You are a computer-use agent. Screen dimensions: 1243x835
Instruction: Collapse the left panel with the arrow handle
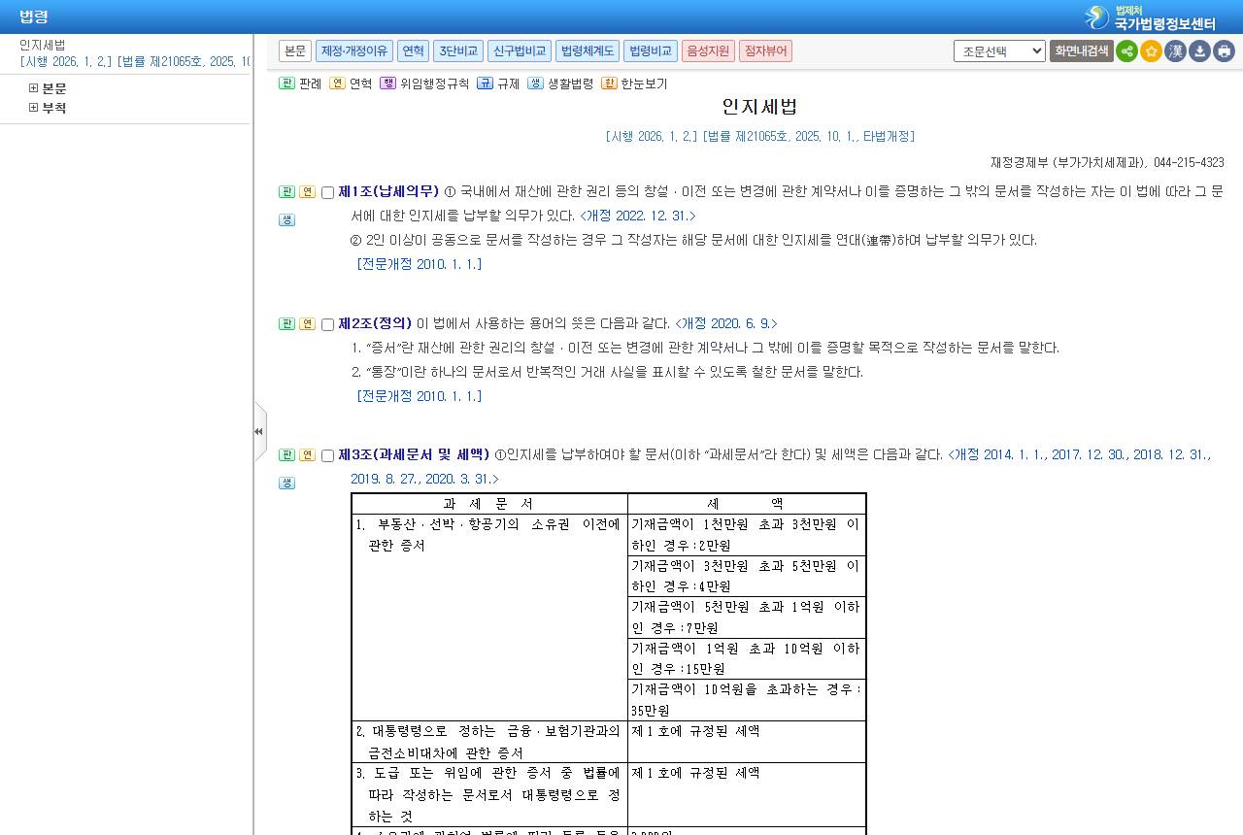[259, 431]
